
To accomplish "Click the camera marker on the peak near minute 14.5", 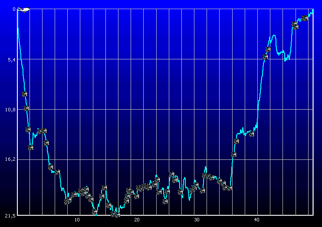I will tap(104, 188).
